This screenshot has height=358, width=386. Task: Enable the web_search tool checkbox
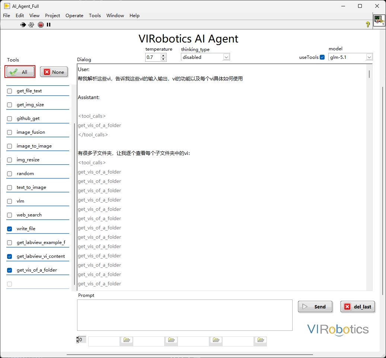(10, 215)
